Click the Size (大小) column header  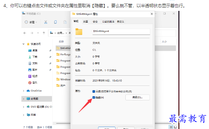pos(164,42)
